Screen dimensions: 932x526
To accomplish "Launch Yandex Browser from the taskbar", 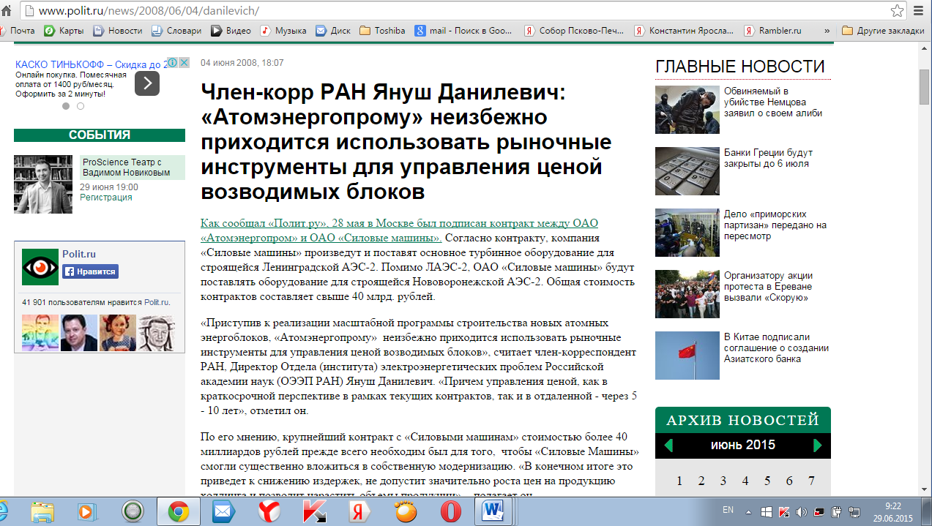I will (269, 511).
